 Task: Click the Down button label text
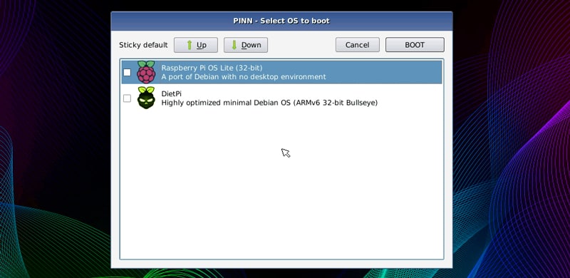[252, 45]
